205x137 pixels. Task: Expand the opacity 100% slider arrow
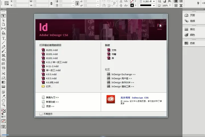[x=170, y=5]
